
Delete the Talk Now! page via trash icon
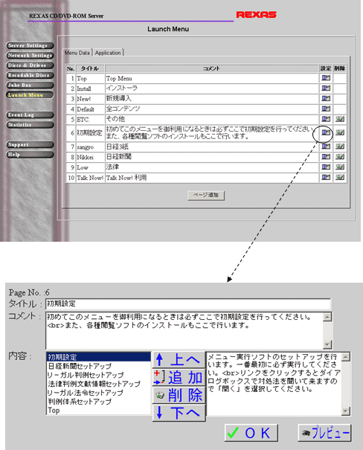(340, 177)
